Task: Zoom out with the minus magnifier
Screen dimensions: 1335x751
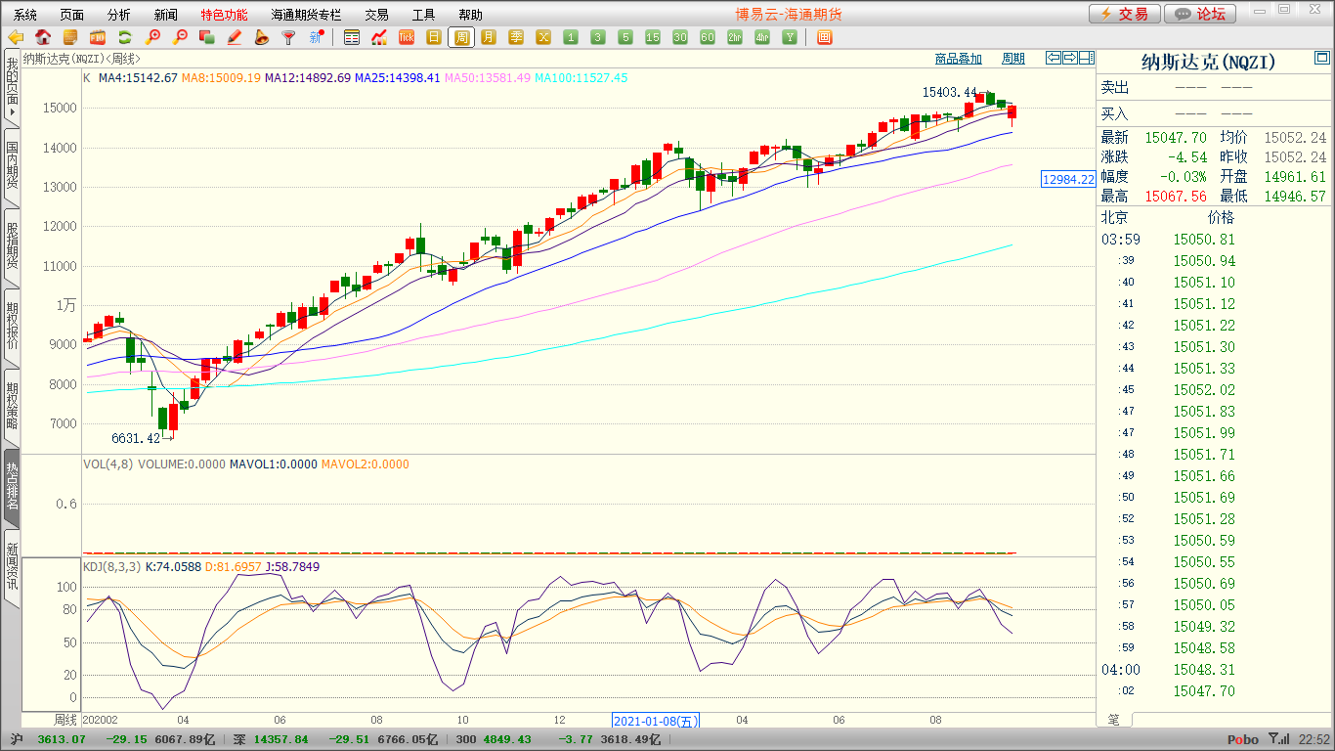Action: [x=180, y=37]
